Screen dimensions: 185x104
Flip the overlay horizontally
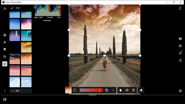click(x=127, y=90)
